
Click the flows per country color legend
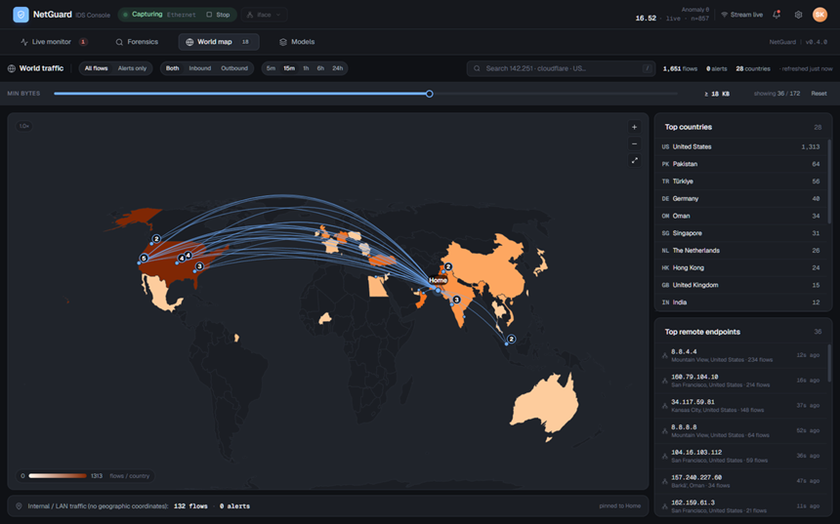[85, 476]
